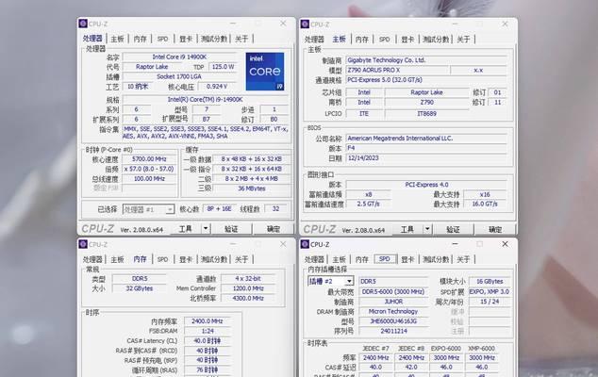The width and height of the screenshot is (598, 377).
Task: Switch to 主板 tab in the SPD window
Action: 339,259
